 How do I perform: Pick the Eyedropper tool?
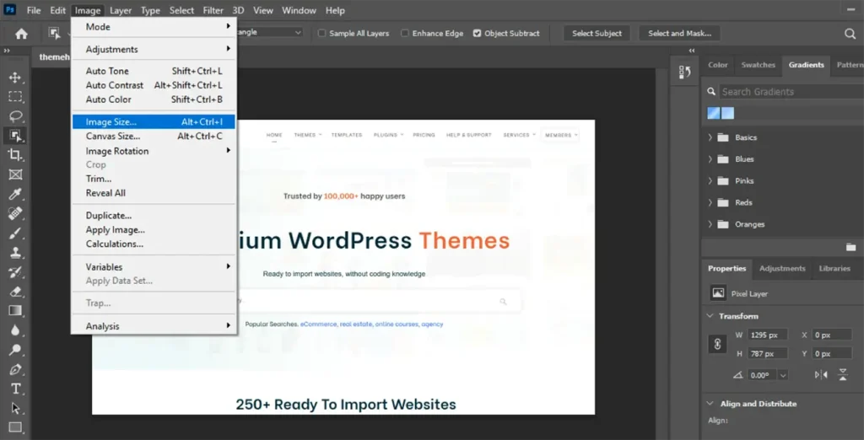[15, 194]
